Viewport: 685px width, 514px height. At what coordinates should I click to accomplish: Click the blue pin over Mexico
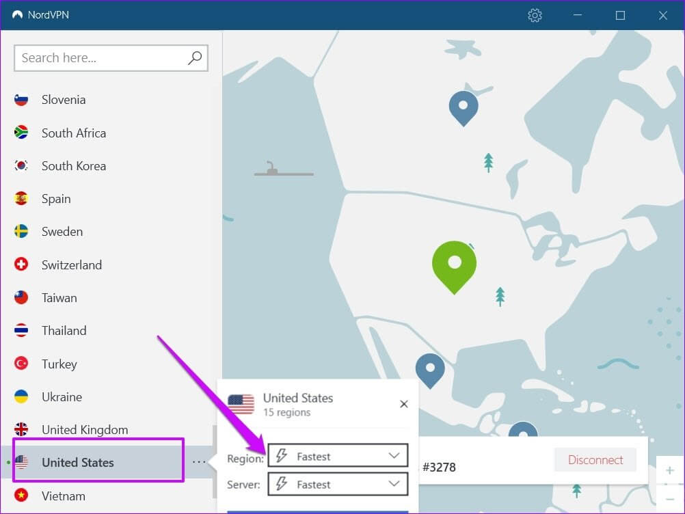pyautogui.click(x=430, y=369)
